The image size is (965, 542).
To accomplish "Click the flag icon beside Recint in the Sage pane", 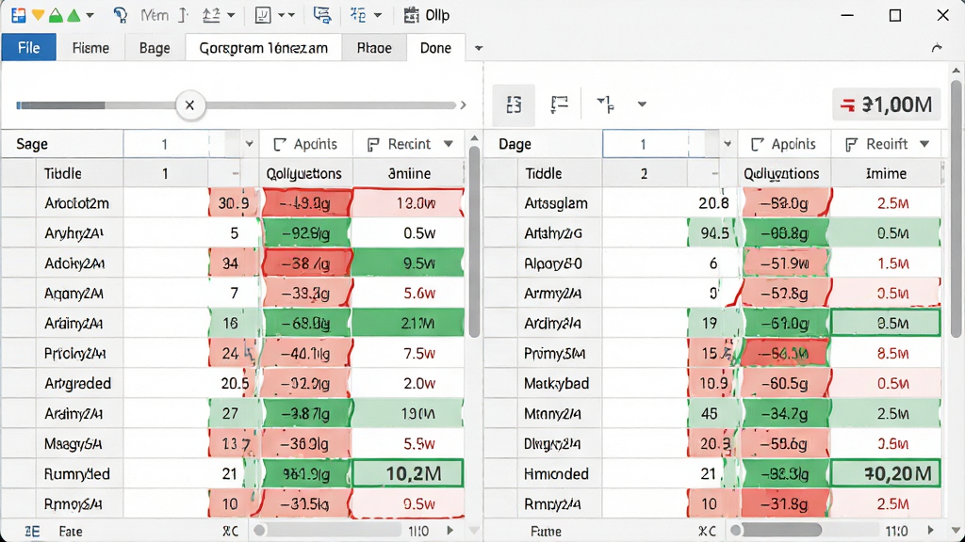I will pos(373,144).
